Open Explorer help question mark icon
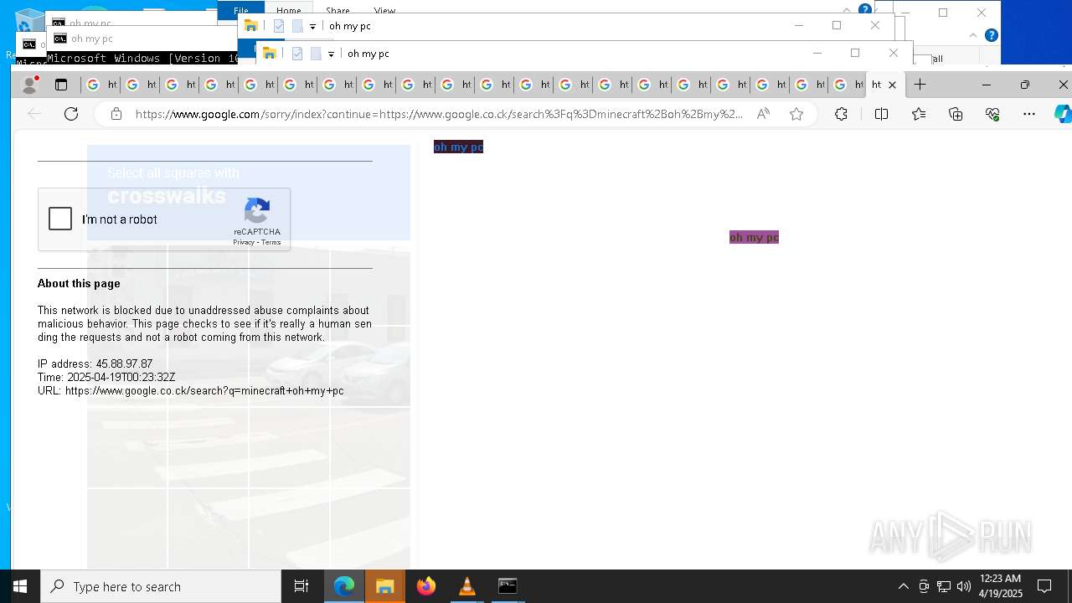The image size is (1072, 603). [992, 35]
